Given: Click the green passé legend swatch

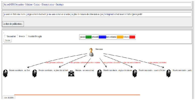Looking at the screenshot, I should click(x=88, y=37).
